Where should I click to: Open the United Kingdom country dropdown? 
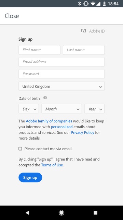(x=61, y=86)
